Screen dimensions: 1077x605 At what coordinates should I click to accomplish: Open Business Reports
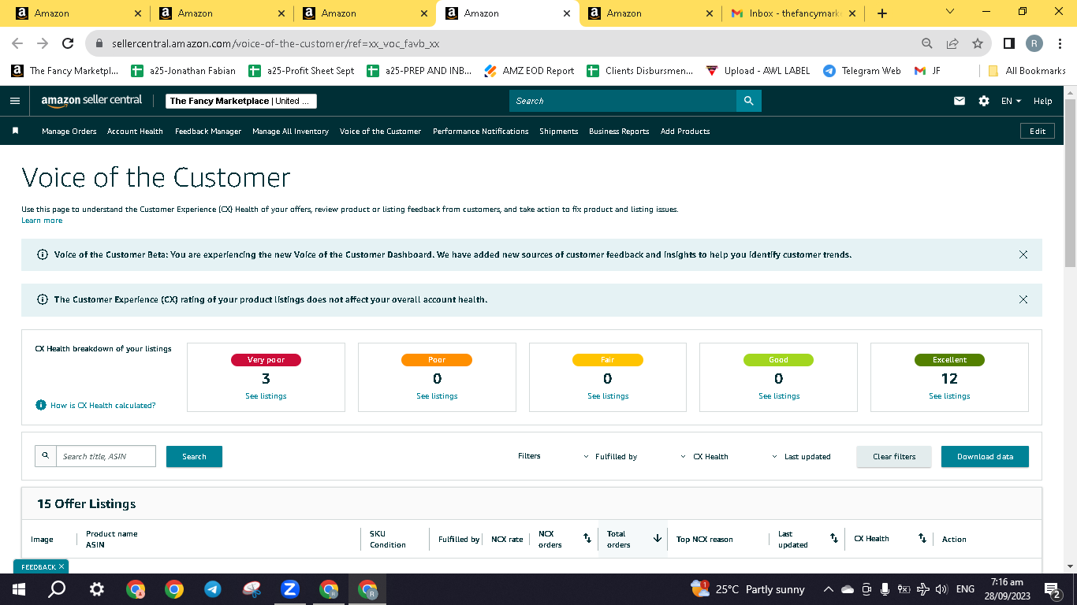point(619,131)
